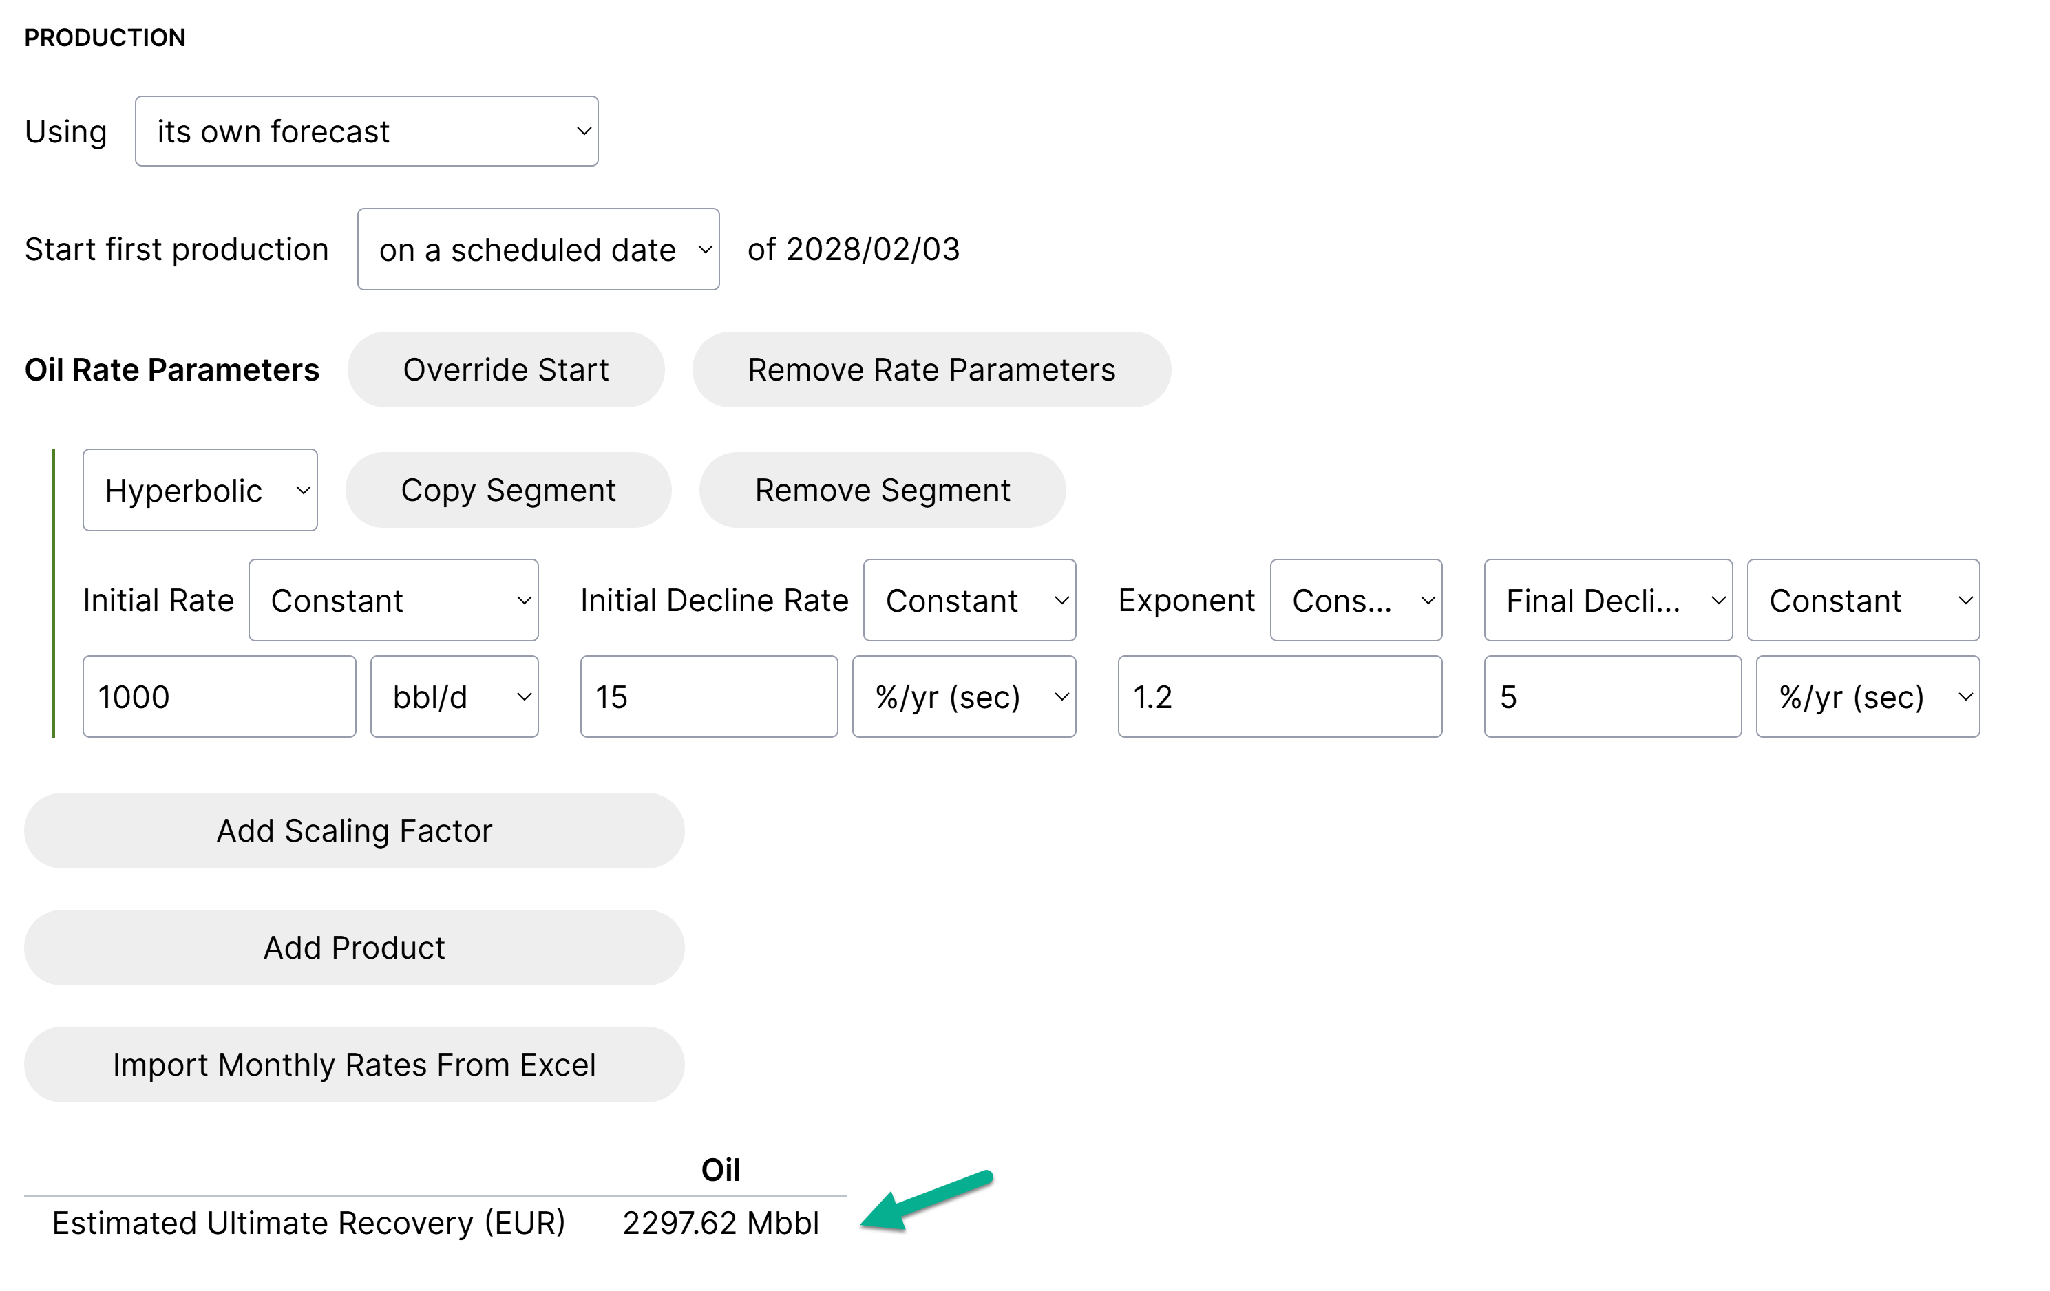Expand the Exponent 'Cons...' dropdown
This screenshot has width=2050, height=1291.
1355,600
